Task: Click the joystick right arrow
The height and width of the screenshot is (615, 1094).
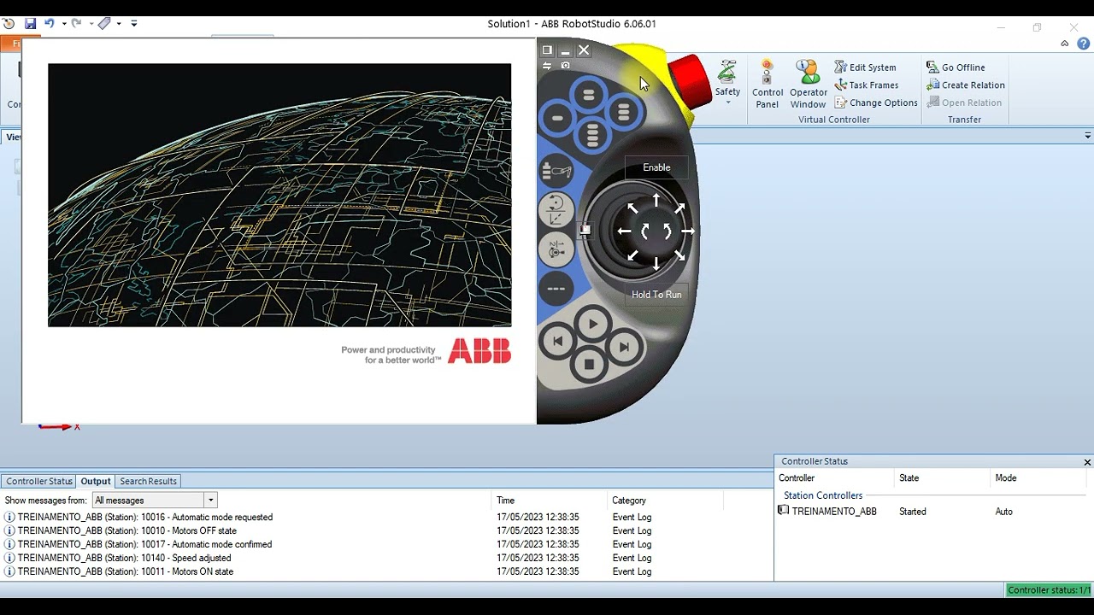Action: coord(688,231)
